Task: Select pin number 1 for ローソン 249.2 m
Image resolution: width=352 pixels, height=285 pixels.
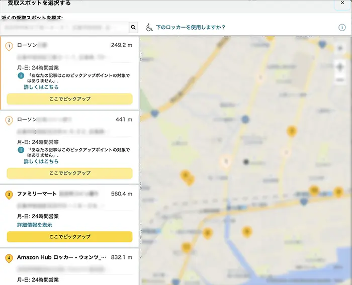Action: click(x=9, y=46)
